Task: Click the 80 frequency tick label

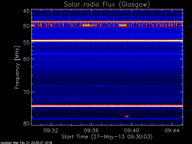Action: coord(26,123)
